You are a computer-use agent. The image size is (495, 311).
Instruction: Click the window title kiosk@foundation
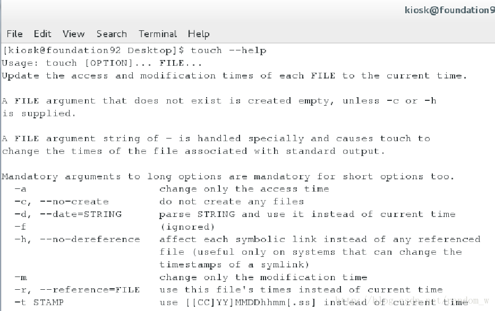[x=449, y=10]
